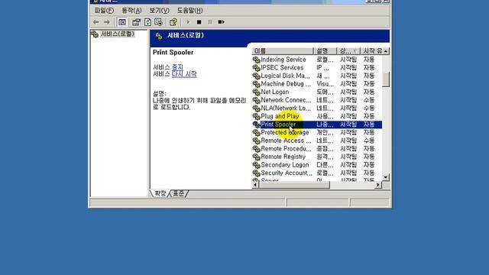This screenshot has width=489, height=275.
Task: Select the Logical Disk Ma... row
Action: [317, 76]
